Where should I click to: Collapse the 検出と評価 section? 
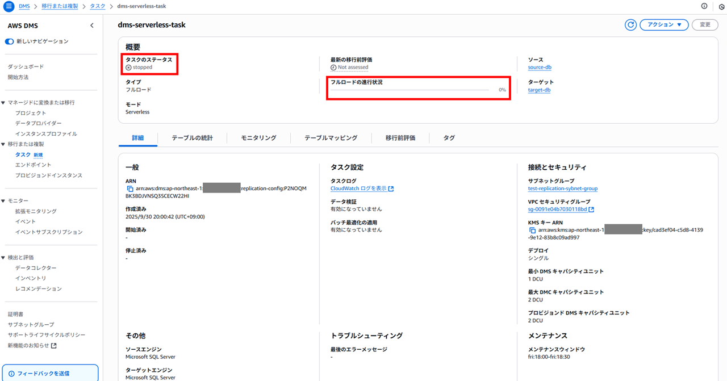3,257
